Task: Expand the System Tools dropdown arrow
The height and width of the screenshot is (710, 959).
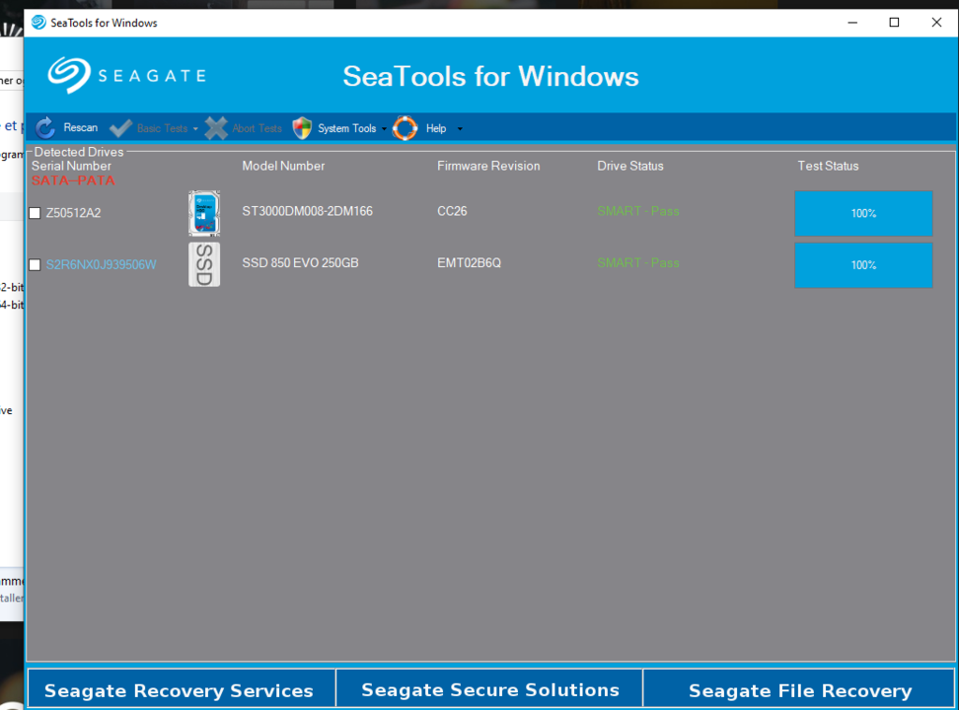Action: tap(384, 129)
